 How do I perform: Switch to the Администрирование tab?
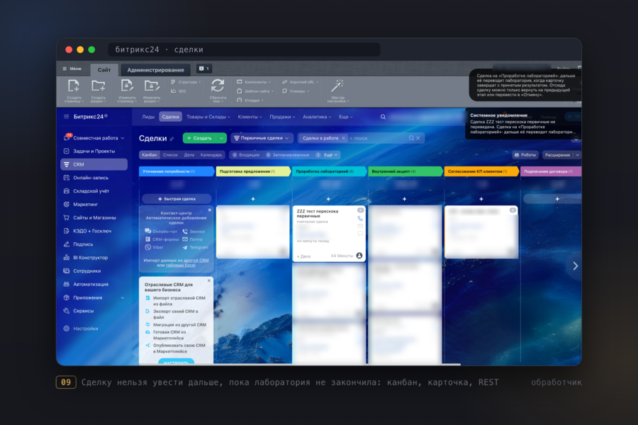click(x=155, y=70)
